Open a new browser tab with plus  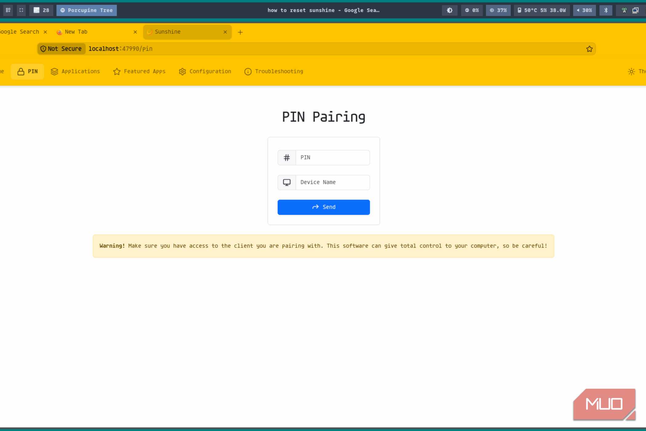pos(240,32)
